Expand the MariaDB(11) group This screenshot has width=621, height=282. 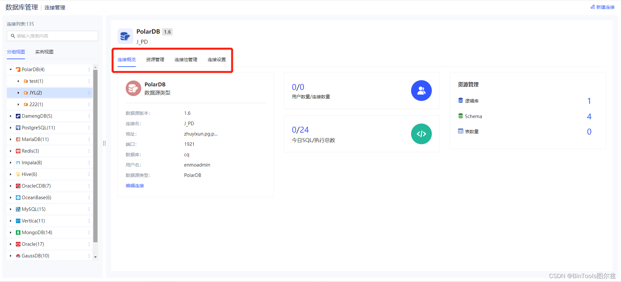11,139
